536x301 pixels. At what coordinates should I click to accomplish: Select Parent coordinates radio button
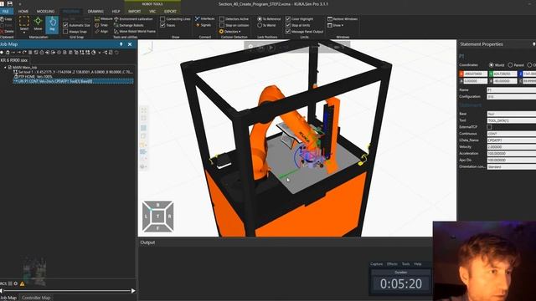[510, 65]
